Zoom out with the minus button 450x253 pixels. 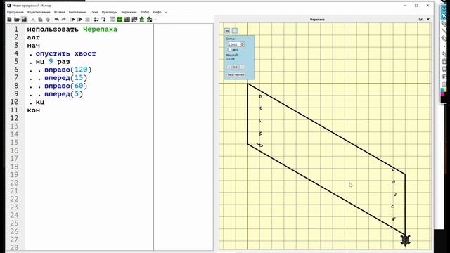[x=242, y=67]
